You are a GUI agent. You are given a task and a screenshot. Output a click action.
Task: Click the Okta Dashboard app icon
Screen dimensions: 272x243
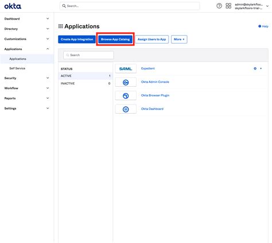point(126,109)
